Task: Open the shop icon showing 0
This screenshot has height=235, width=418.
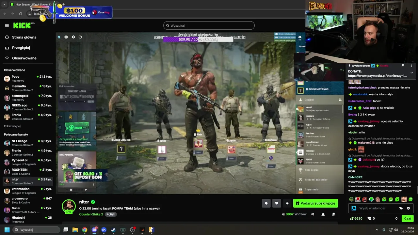Action: [369, 218]
